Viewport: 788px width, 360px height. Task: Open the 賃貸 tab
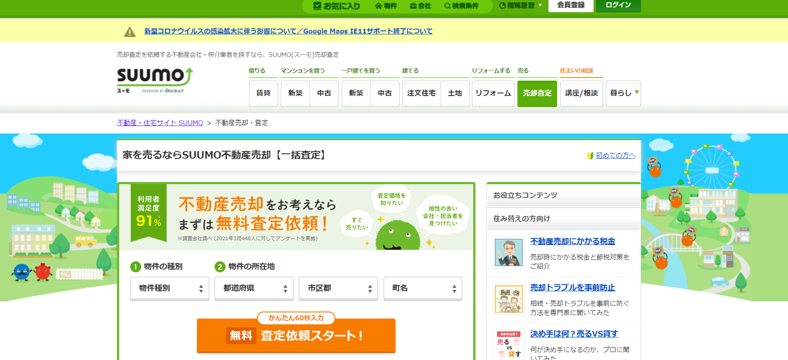tap(264, 93)
